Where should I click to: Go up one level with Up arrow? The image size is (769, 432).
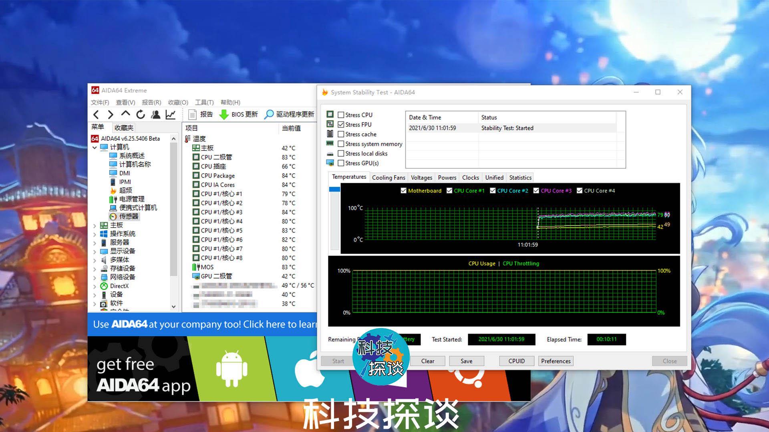[x=125, y=114]
